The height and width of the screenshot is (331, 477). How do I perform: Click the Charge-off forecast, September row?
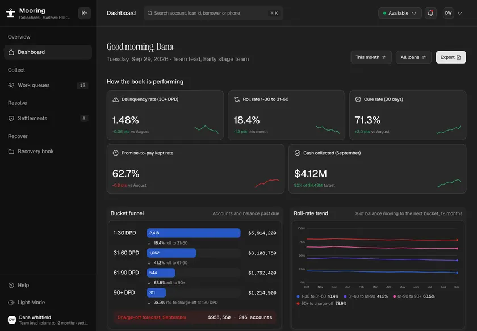(195, 317)
